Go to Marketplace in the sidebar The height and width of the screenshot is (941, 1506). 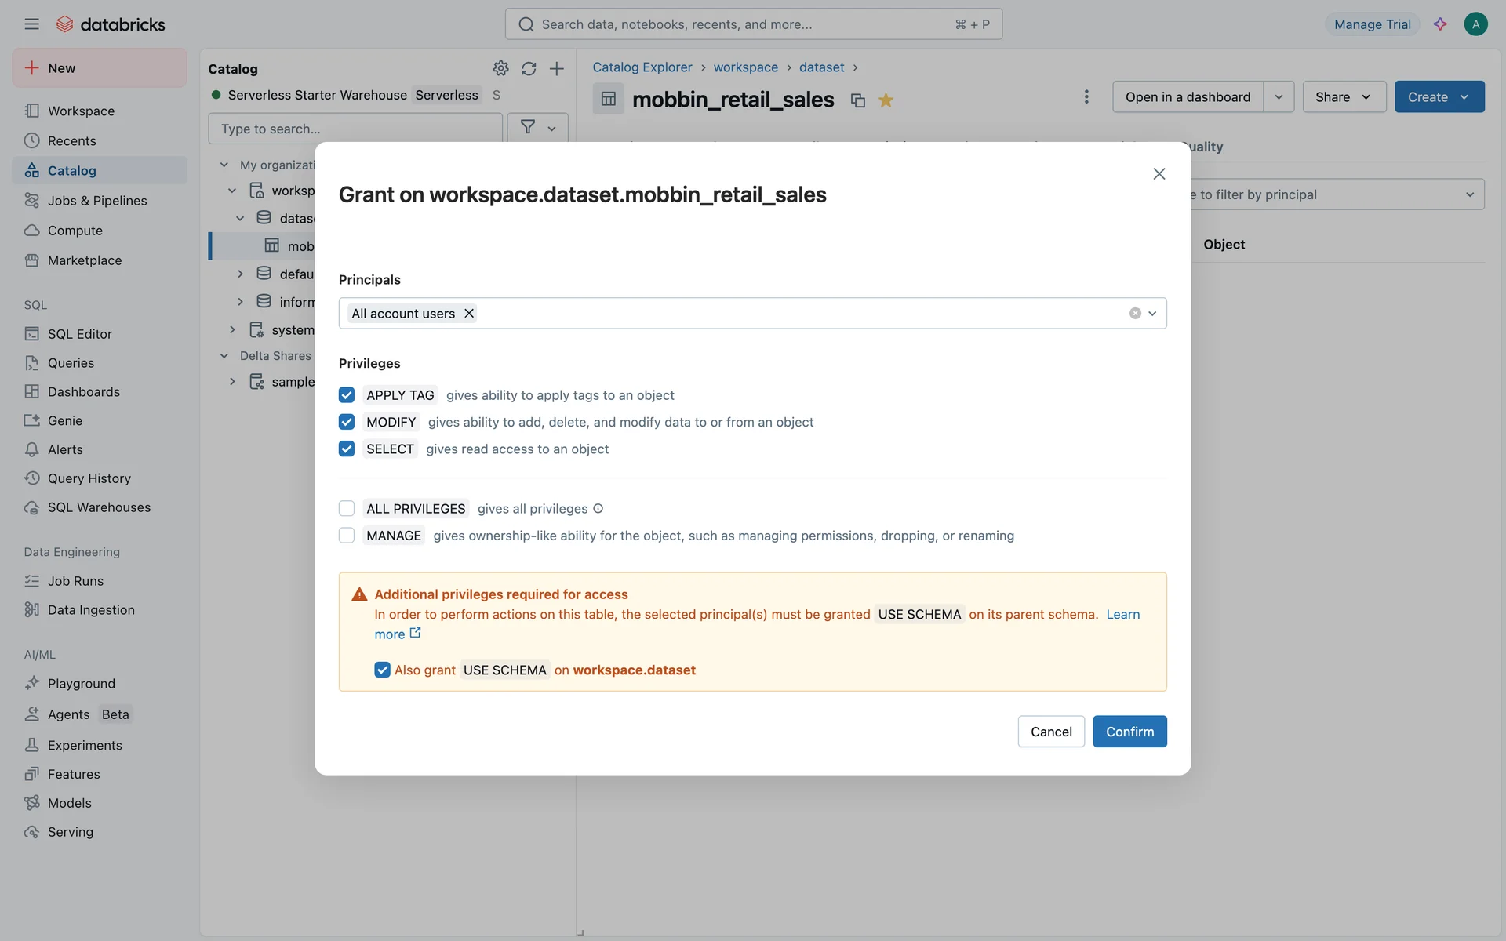84,260
